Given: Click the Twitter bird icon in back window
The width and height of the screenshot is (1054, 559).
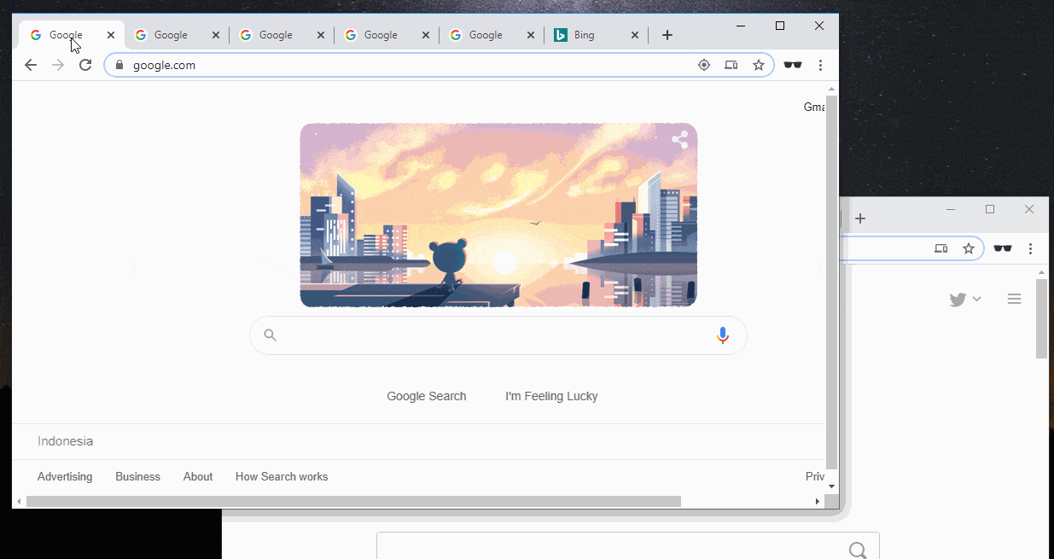Looking at the screenshot, I should (958, 300).
